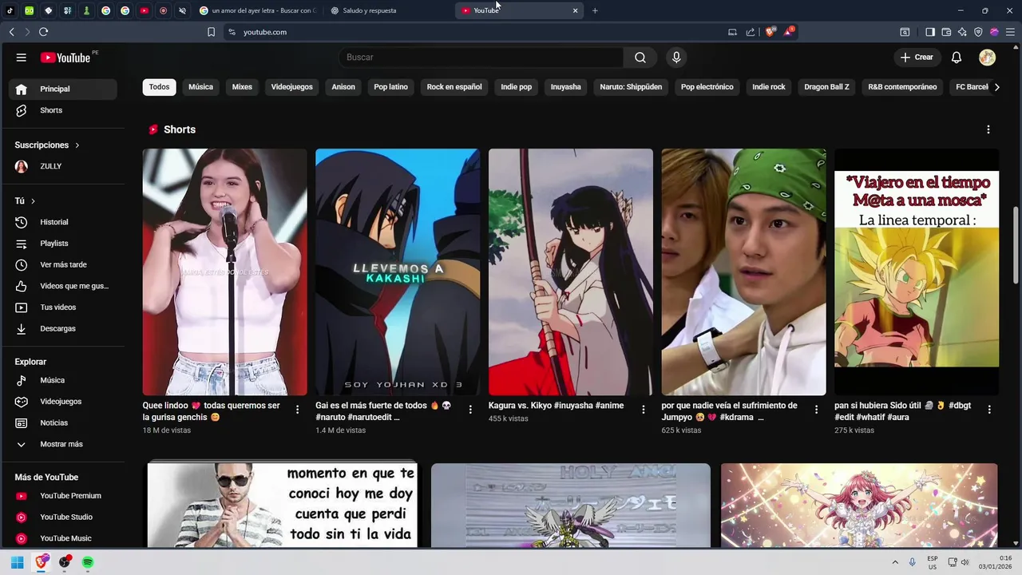Open YouTube Studio link
Screen dimensions: 1022x575
[62, 517]
